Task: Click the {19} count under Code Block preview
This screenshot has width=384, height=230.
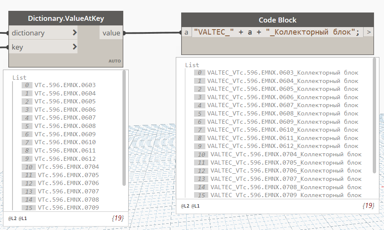Action: pyautogui.click(x=368, y=205)
